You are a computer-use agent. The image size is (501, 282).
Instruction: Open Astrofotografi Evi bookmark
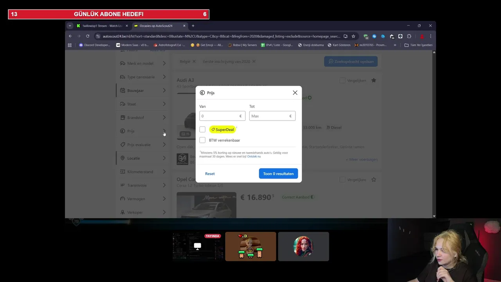(169, 45)
